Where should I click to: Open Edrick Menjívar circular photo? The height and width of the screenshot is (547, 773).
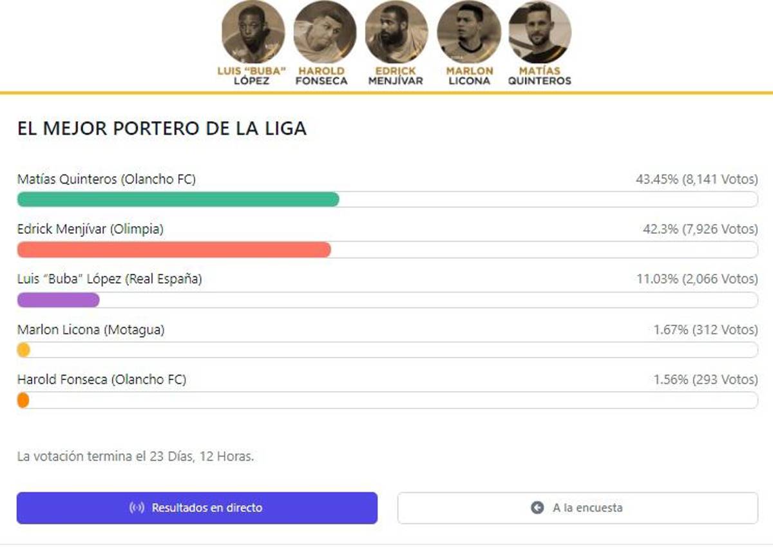396,31
